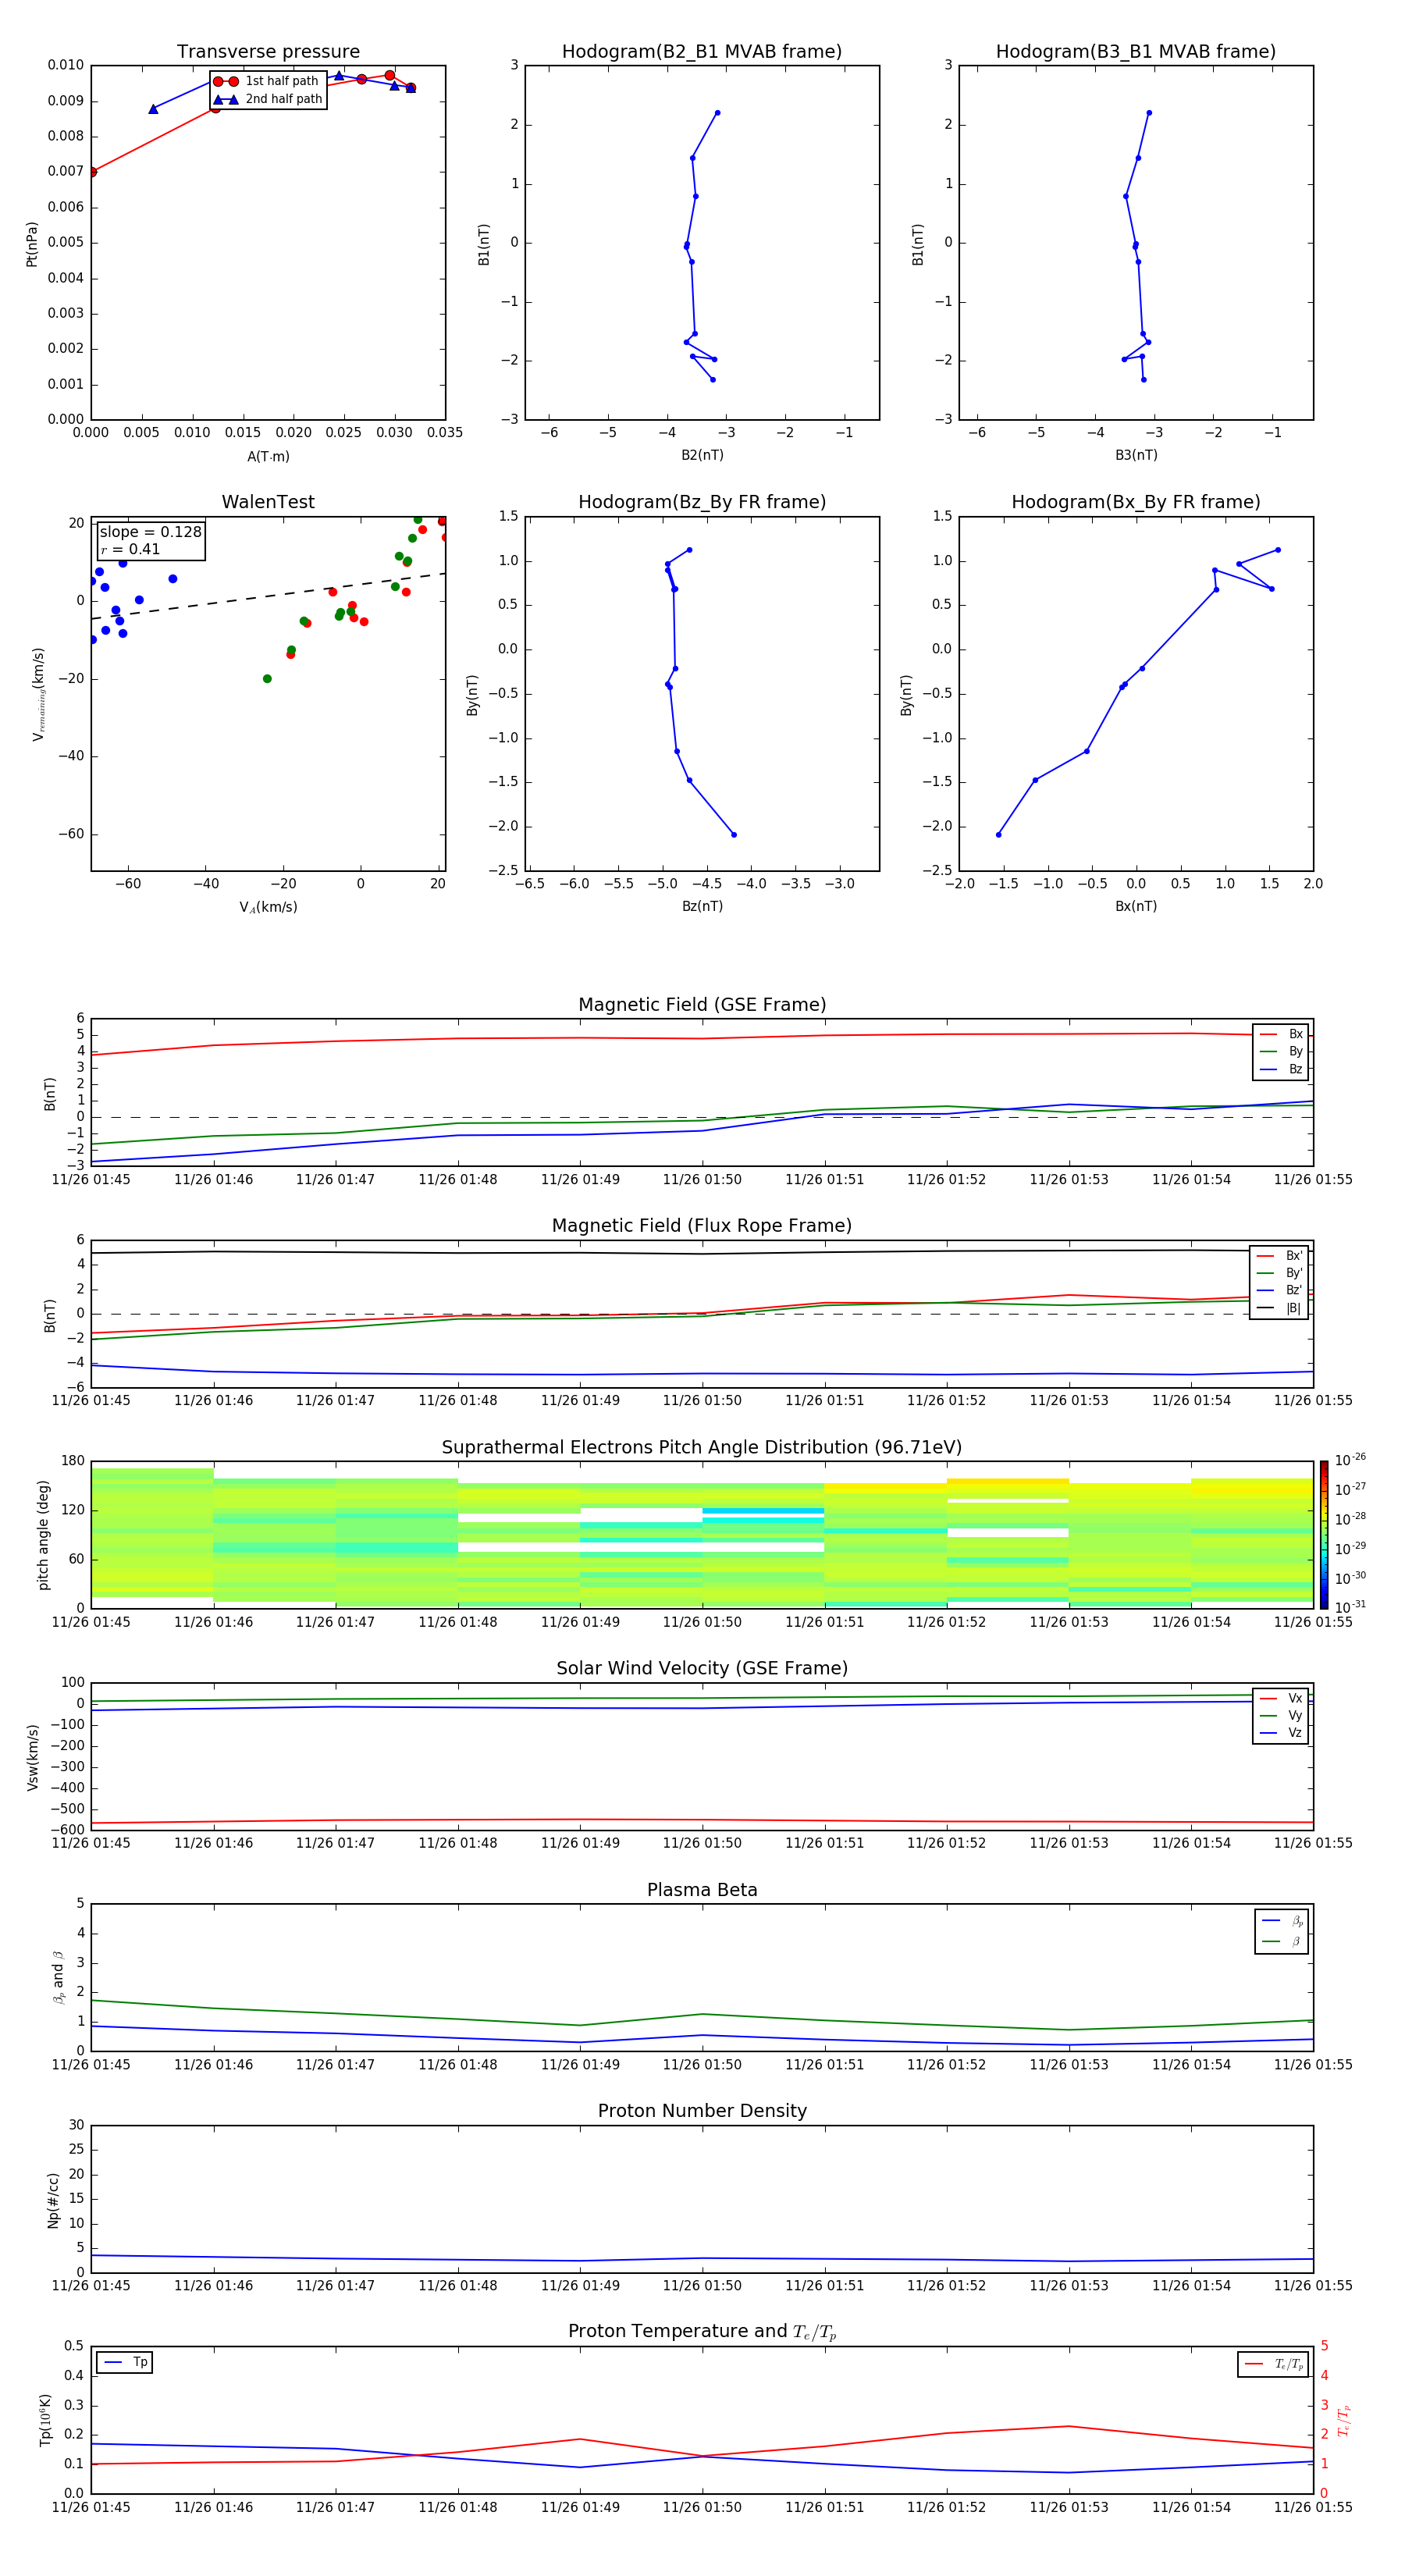Select the "Proton Temperature and Te/Tp" title
Screen dimensions: 1405x2576
click(x=702, y=2332)
